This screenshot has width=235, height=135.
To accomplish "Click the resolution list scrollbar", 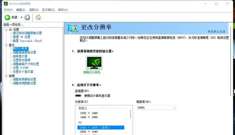I will [x=131, y=114].
